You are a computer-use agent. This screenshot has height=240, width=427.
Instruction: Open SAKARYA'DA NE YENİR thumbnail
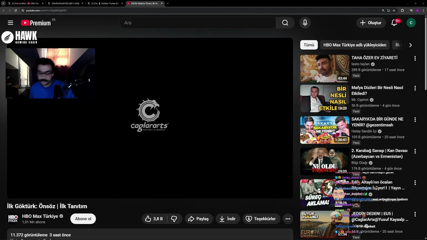coord(325,130)
